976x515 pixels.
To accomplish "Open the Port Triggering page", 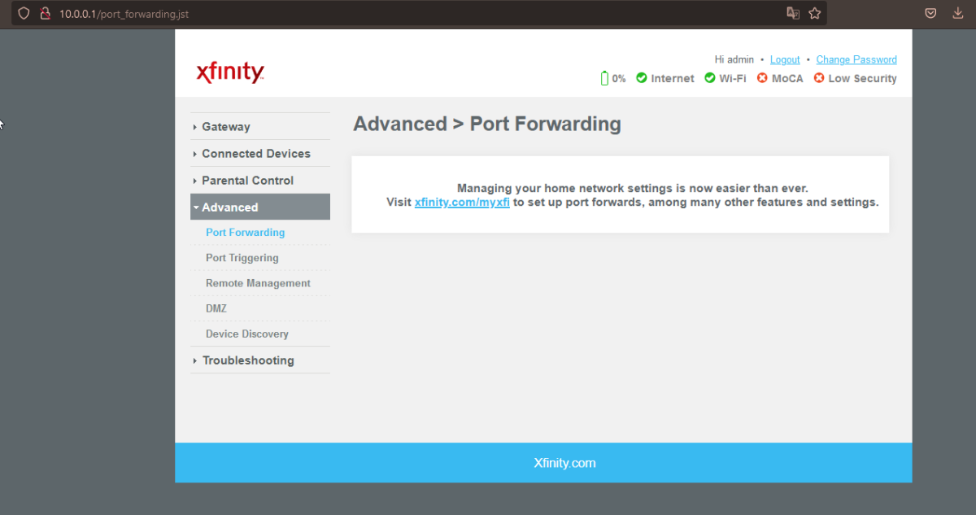I will click(x=242, y=258).
